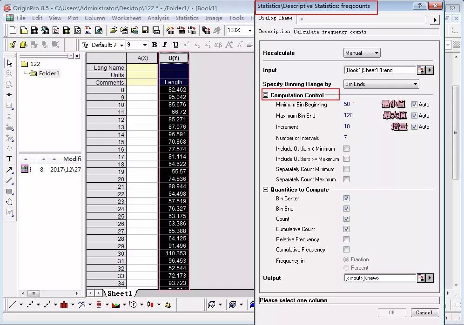Open the Column menu
This screenshot has width=464, height=325.
pyautogui.click(x=94, y=18)
